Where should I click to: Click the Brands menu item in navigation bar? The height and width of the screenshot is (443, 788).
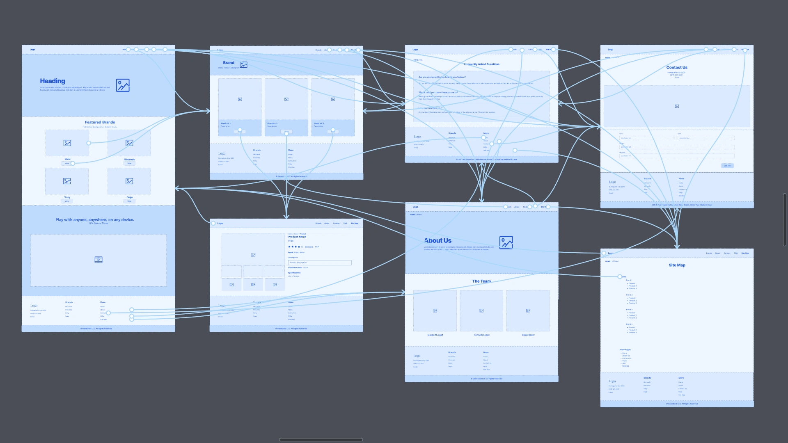[318, 223]
